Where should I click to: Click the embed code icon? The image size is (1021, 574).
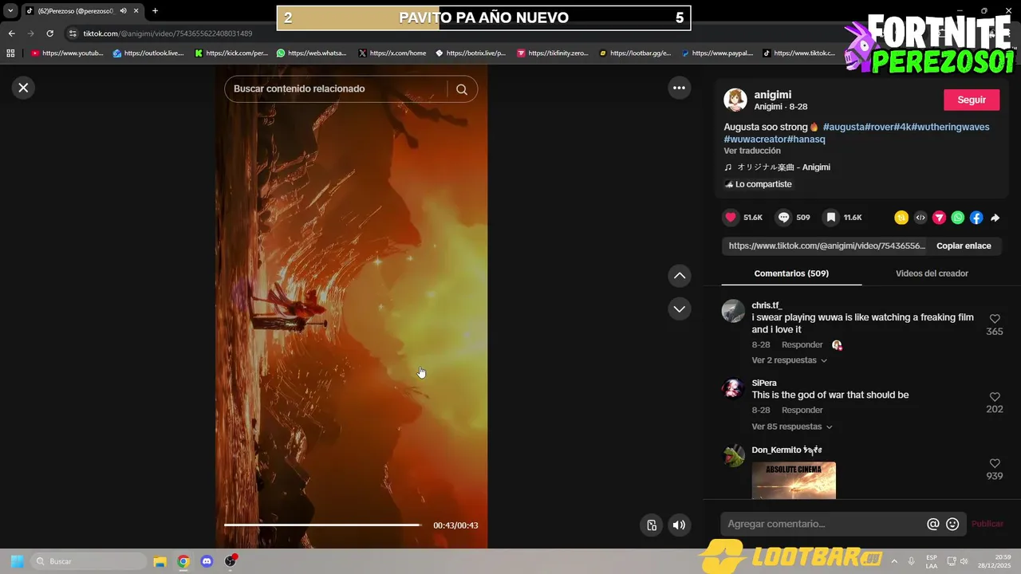920,218
